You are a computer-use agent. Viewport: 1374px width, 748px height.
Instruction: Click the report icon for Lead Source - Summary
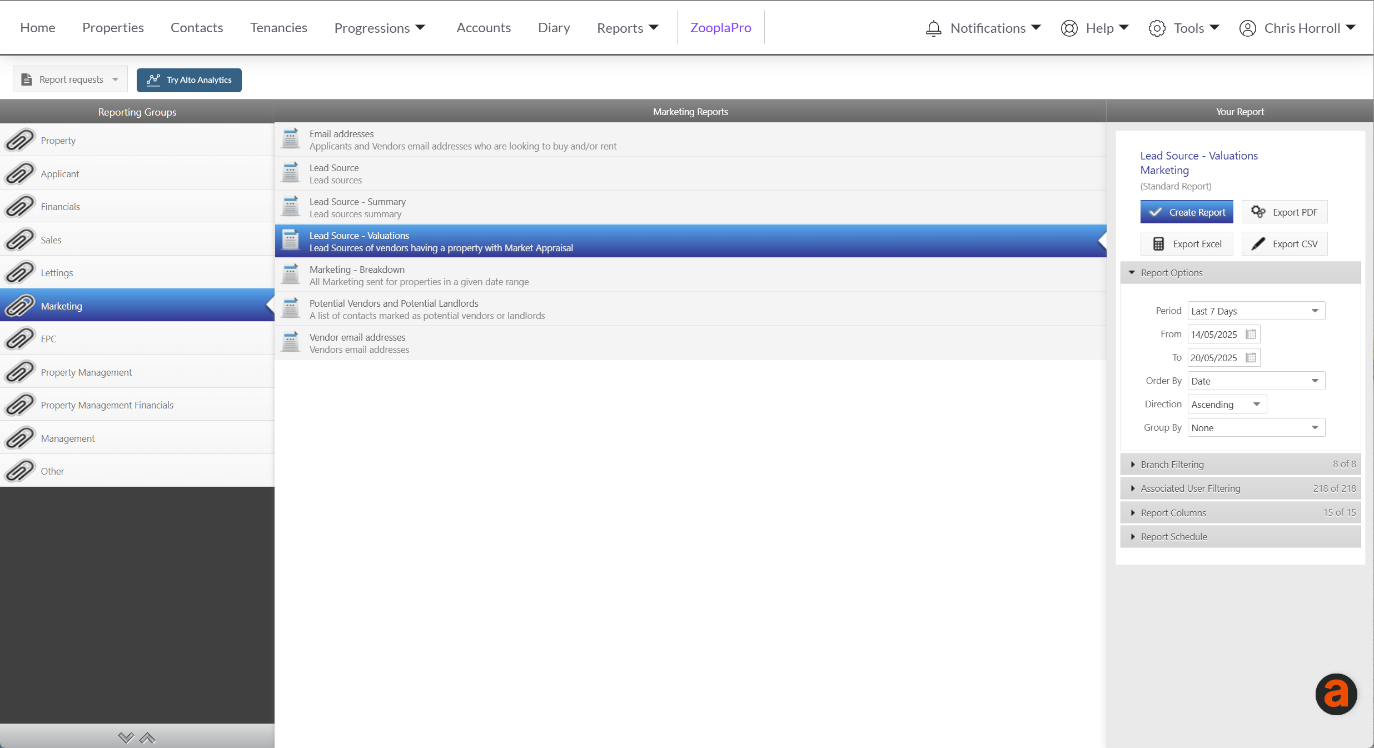[291, 207]
